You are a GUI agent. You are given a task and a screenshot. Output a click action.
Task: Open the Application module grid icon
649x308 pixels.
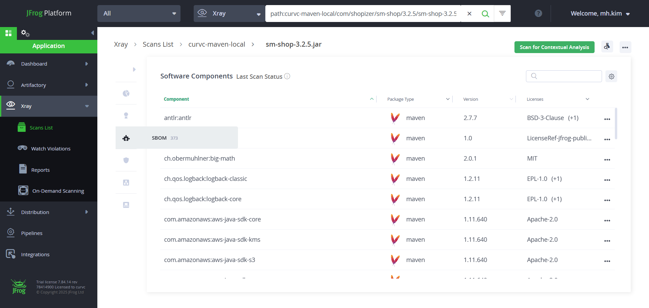coord(8,33)
